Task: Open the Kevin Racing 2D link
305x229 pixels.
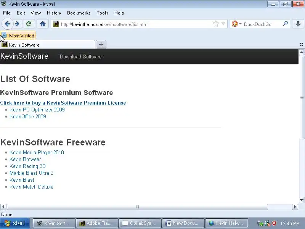Action: tap(27, 166)
